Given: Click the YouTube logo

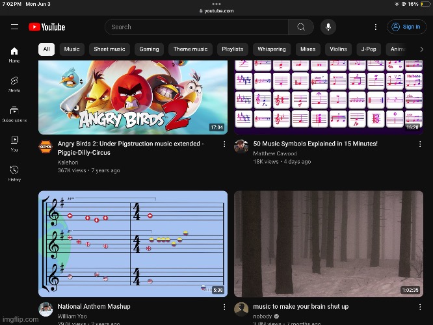Looking at the screenshot, I should 47,27.
